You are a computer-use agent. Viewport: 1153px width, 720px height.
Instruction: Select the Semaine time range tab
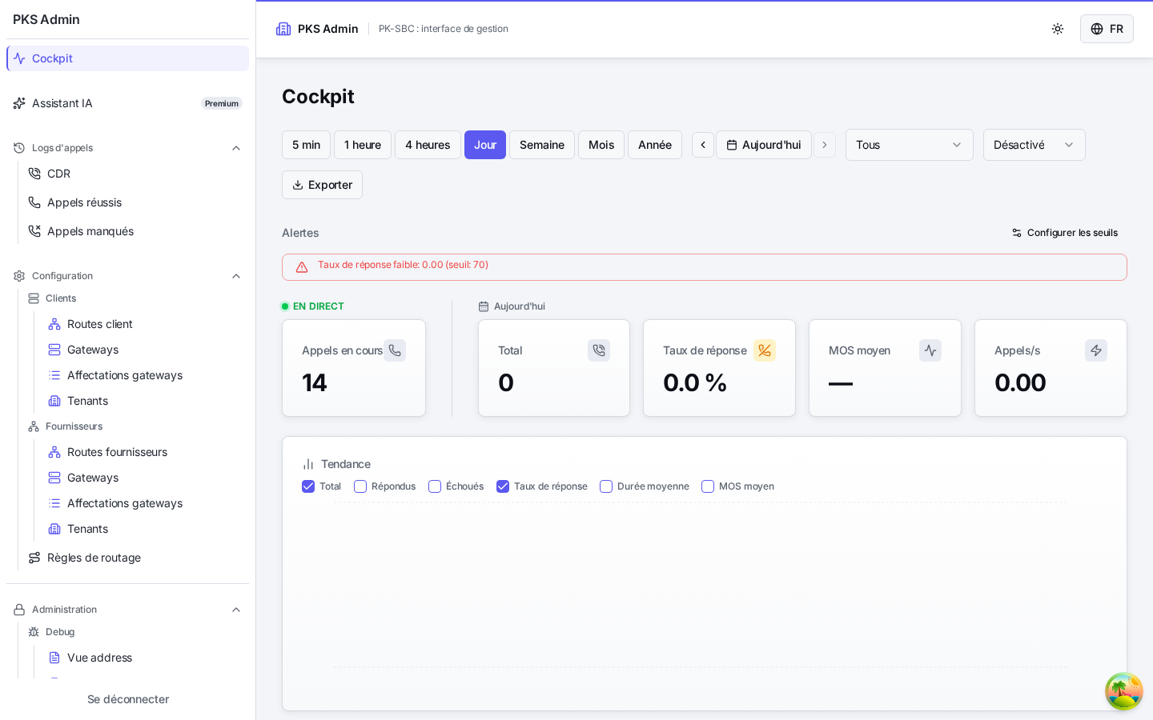tap(542, 145)
